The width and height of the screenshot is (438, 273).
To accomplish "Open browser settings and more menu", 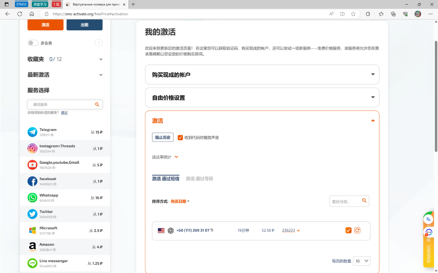I will tap(430, 14).
